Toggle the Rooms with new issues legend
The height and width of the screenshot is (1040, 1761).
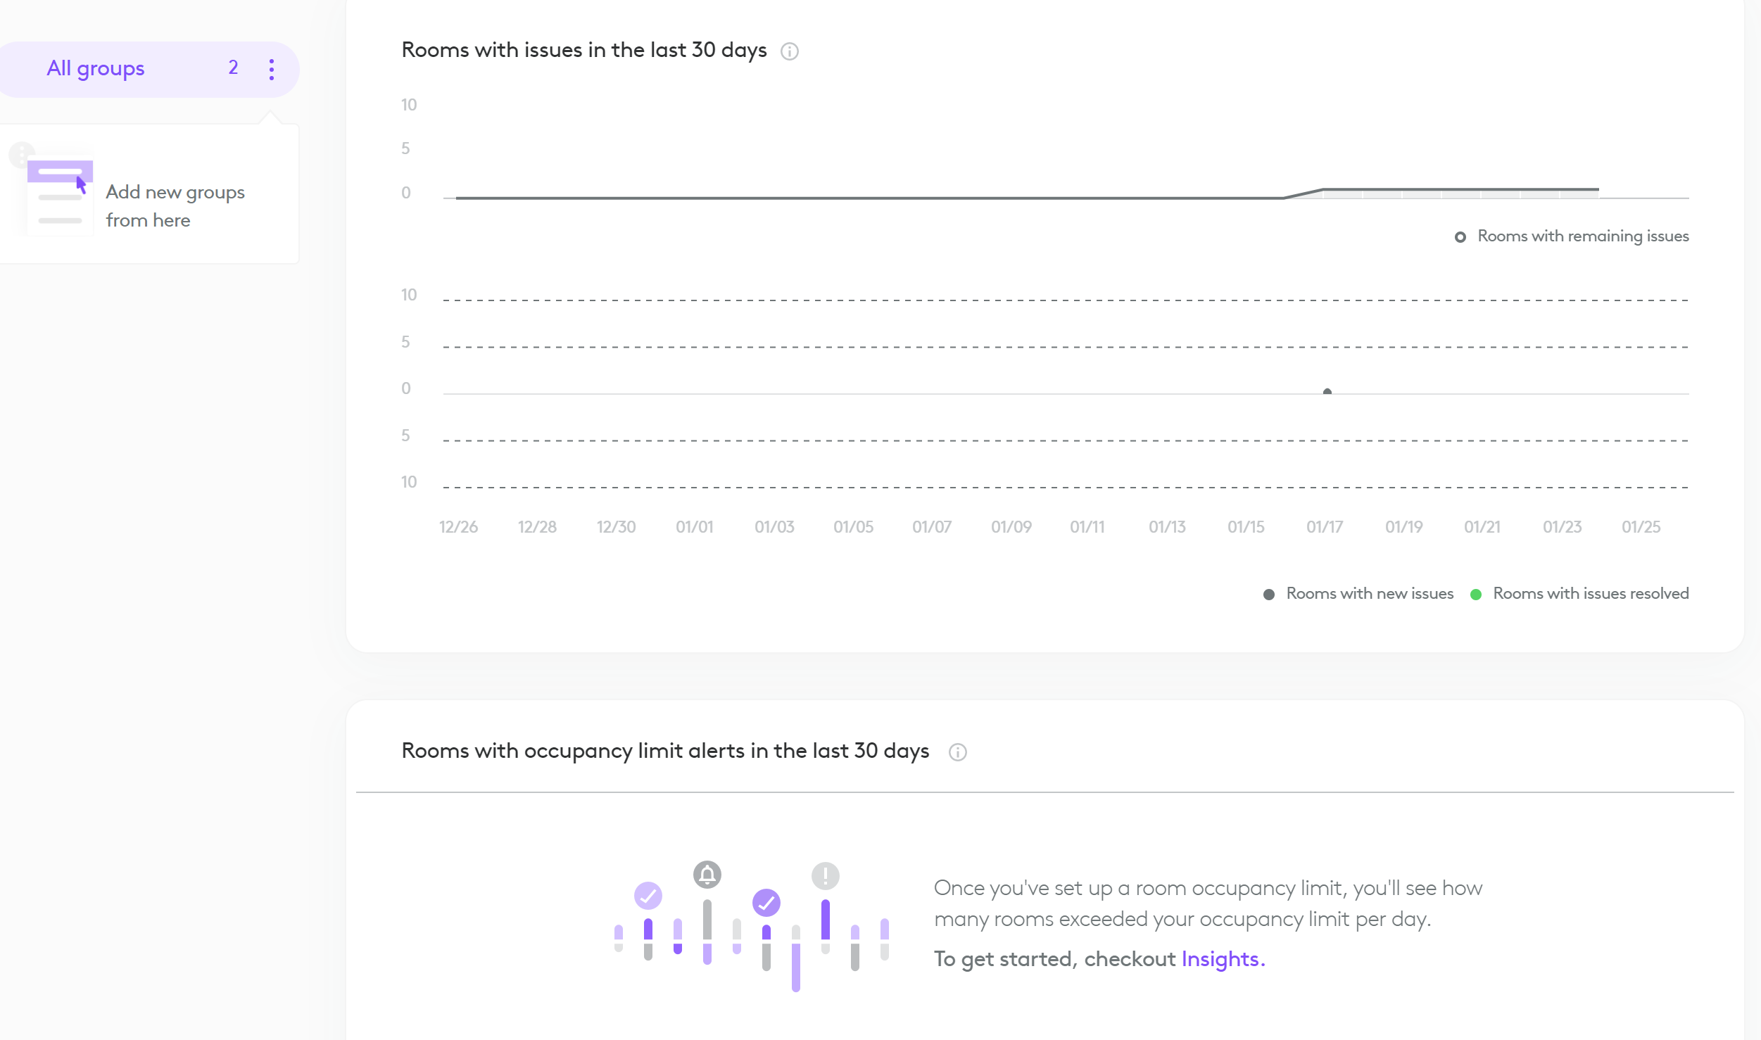click(x=1358, y=594)
